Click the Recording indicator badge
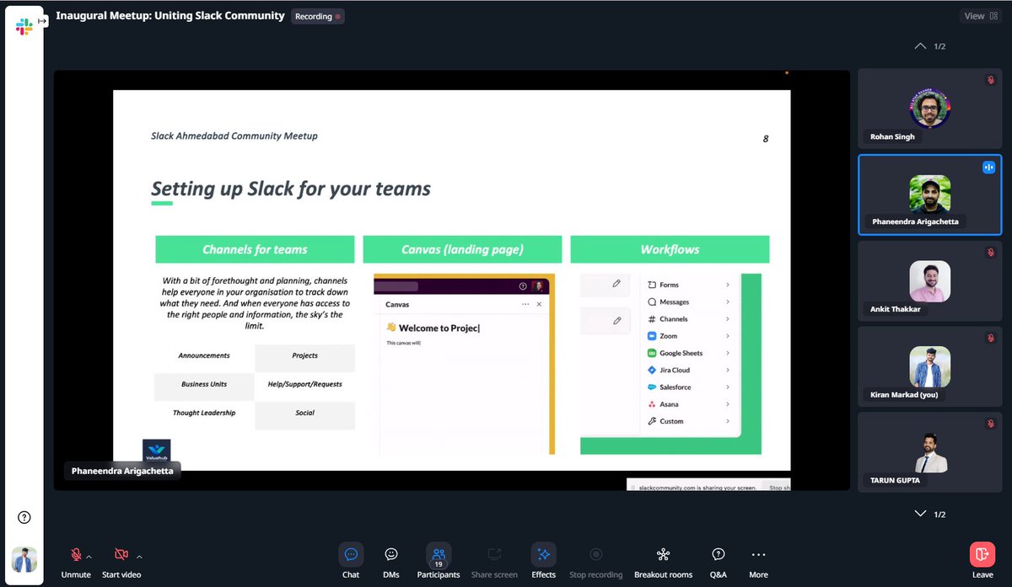Viewport: 1012px width, 587px height. [x=318, y=16]
